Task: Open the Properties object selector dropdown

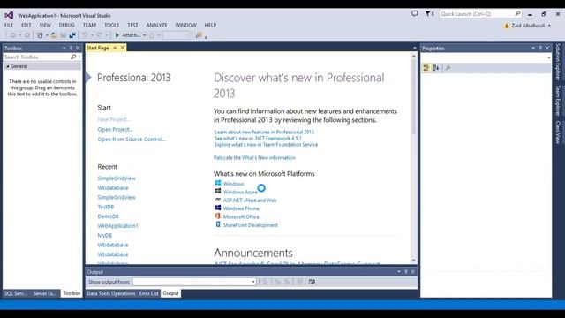Action: click(549, 57)
